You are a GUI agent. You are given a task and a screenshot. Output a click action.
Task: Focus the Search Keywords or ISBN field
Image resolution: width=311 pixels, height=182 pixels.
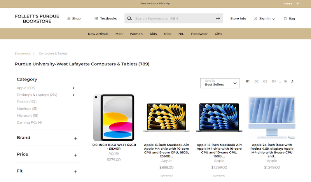[174, 18]
